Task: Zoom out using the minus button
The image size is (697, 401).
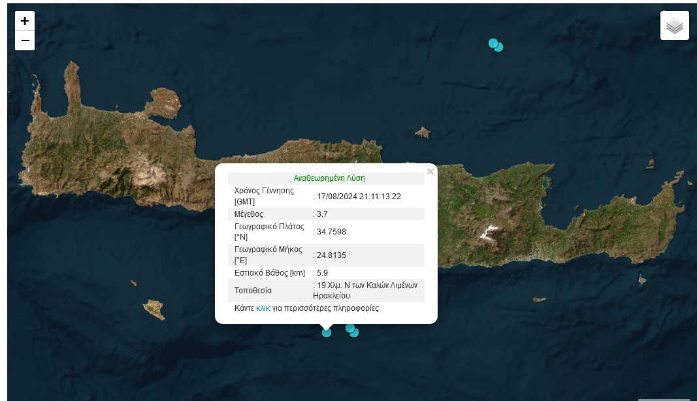Action: (24, 40)
